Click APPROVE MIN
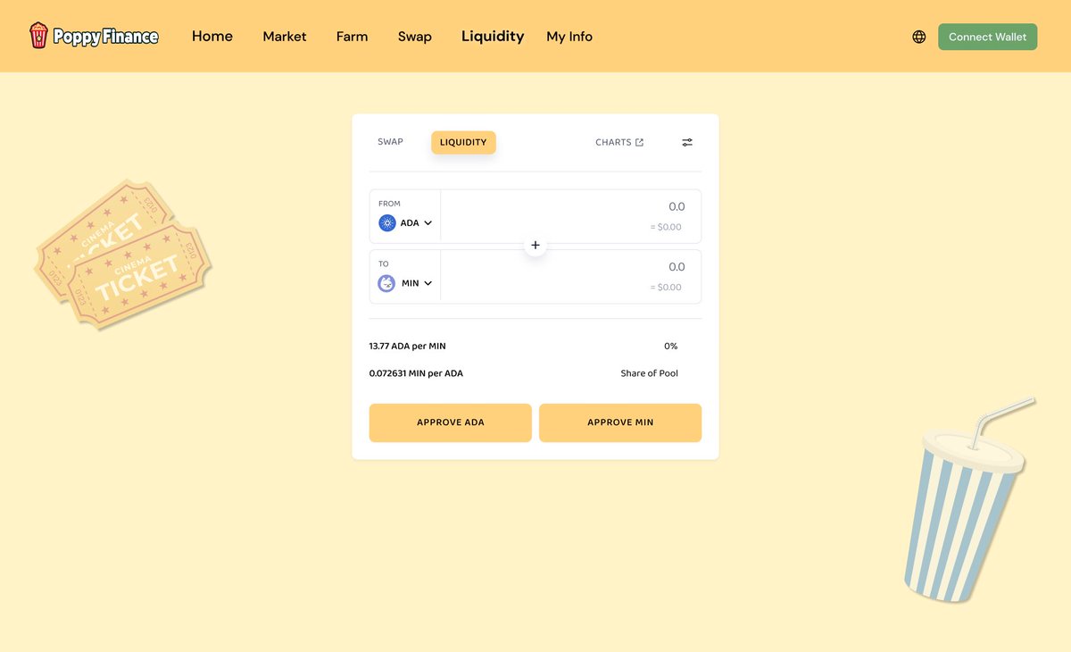 click(620, 422)
